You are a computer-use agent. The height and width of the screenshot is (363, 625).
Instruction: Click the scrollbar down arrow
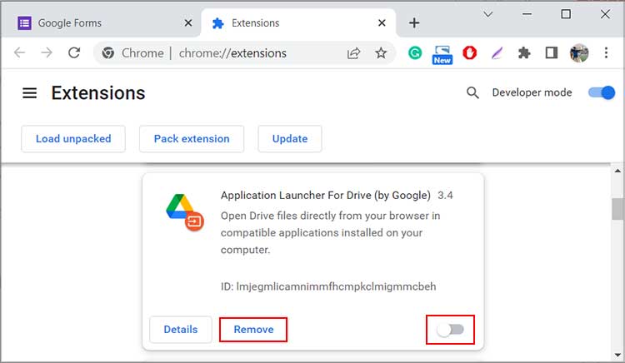(x=617, y=355)
